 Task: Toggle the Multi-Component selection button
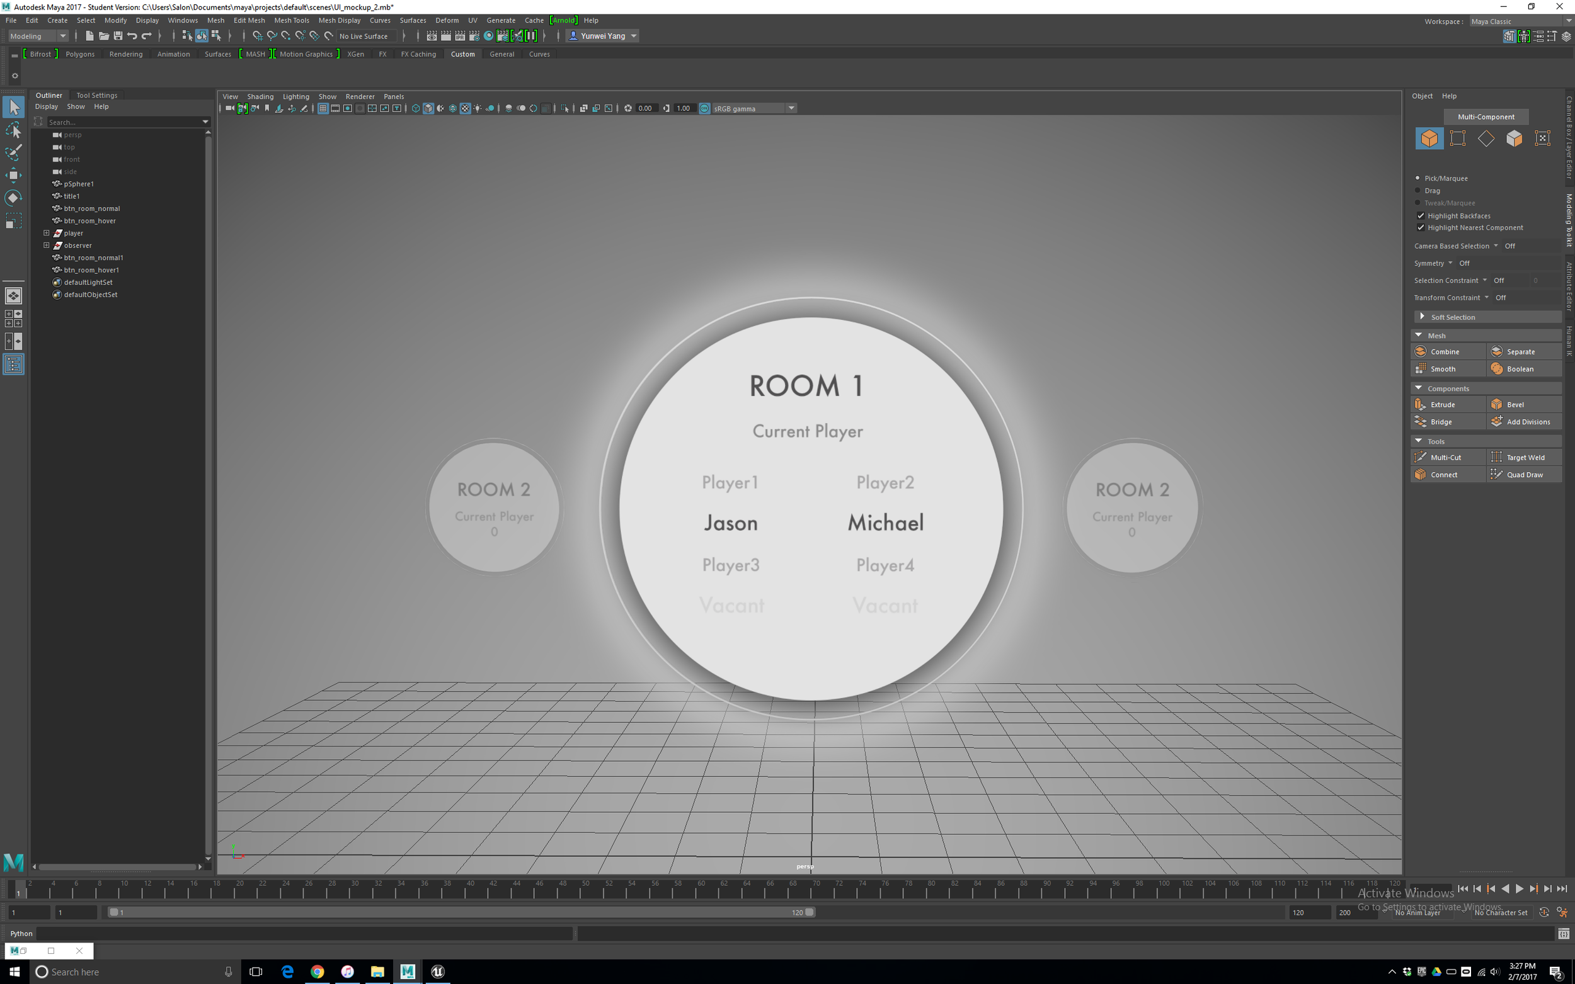(1486, 116)
